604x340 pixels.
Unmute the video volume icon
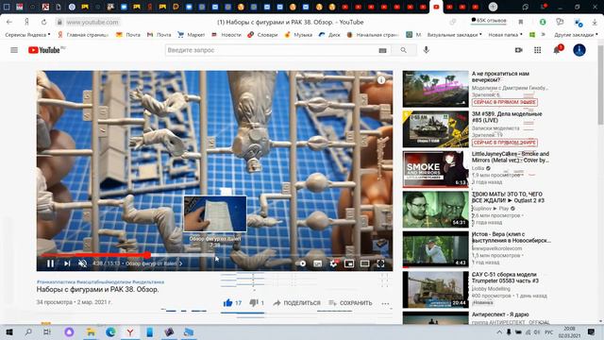pyautogui.click(x=82, y=263)
